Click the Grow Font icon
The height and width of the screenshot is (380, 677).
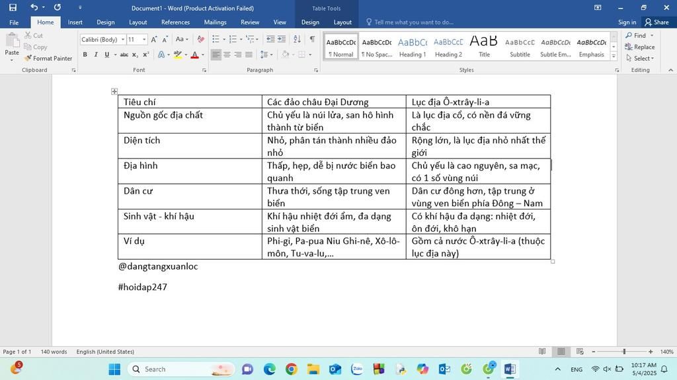(154, 40)
